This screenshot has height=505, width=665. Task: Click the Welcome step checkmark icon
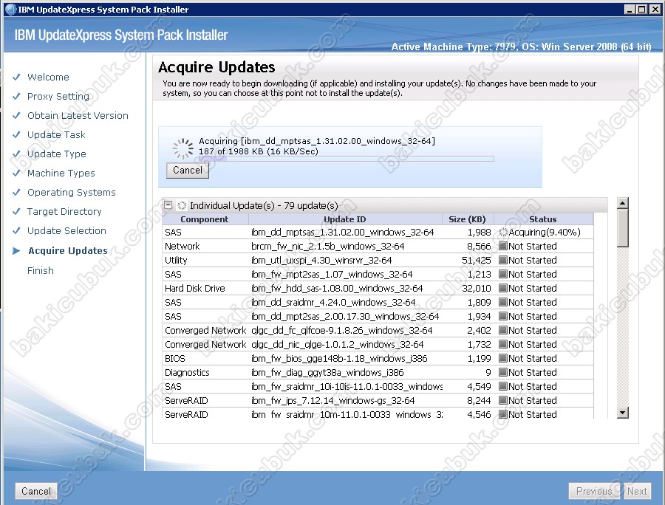click(x=16, y=77)
